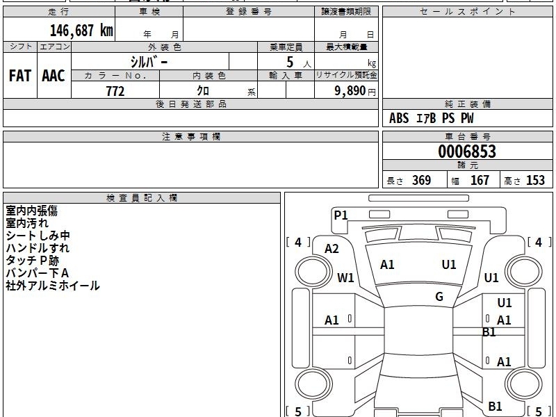
Task: Click the recycle deposit 9,890 yen value
Action: pyautogui.click(x=355, y=91)
